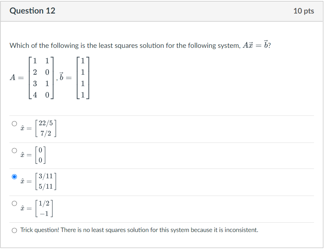Select the 'Trick question!' answer option

click(x=14, y=230)
